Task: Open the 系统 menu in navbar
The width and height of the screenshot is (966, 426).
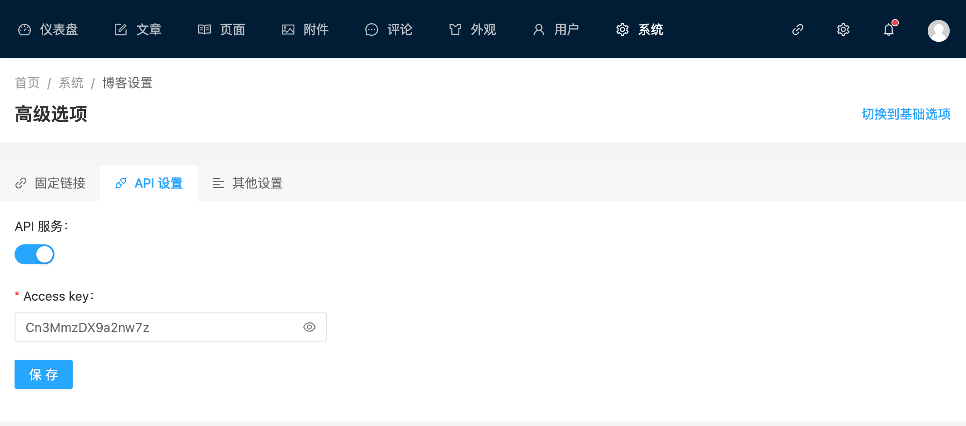Action: tap(640, 30)
